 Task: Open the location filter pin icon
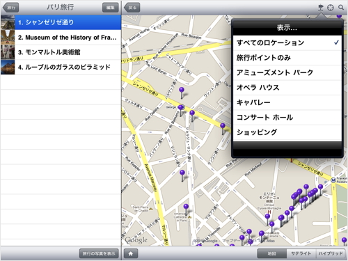(321, 8)
